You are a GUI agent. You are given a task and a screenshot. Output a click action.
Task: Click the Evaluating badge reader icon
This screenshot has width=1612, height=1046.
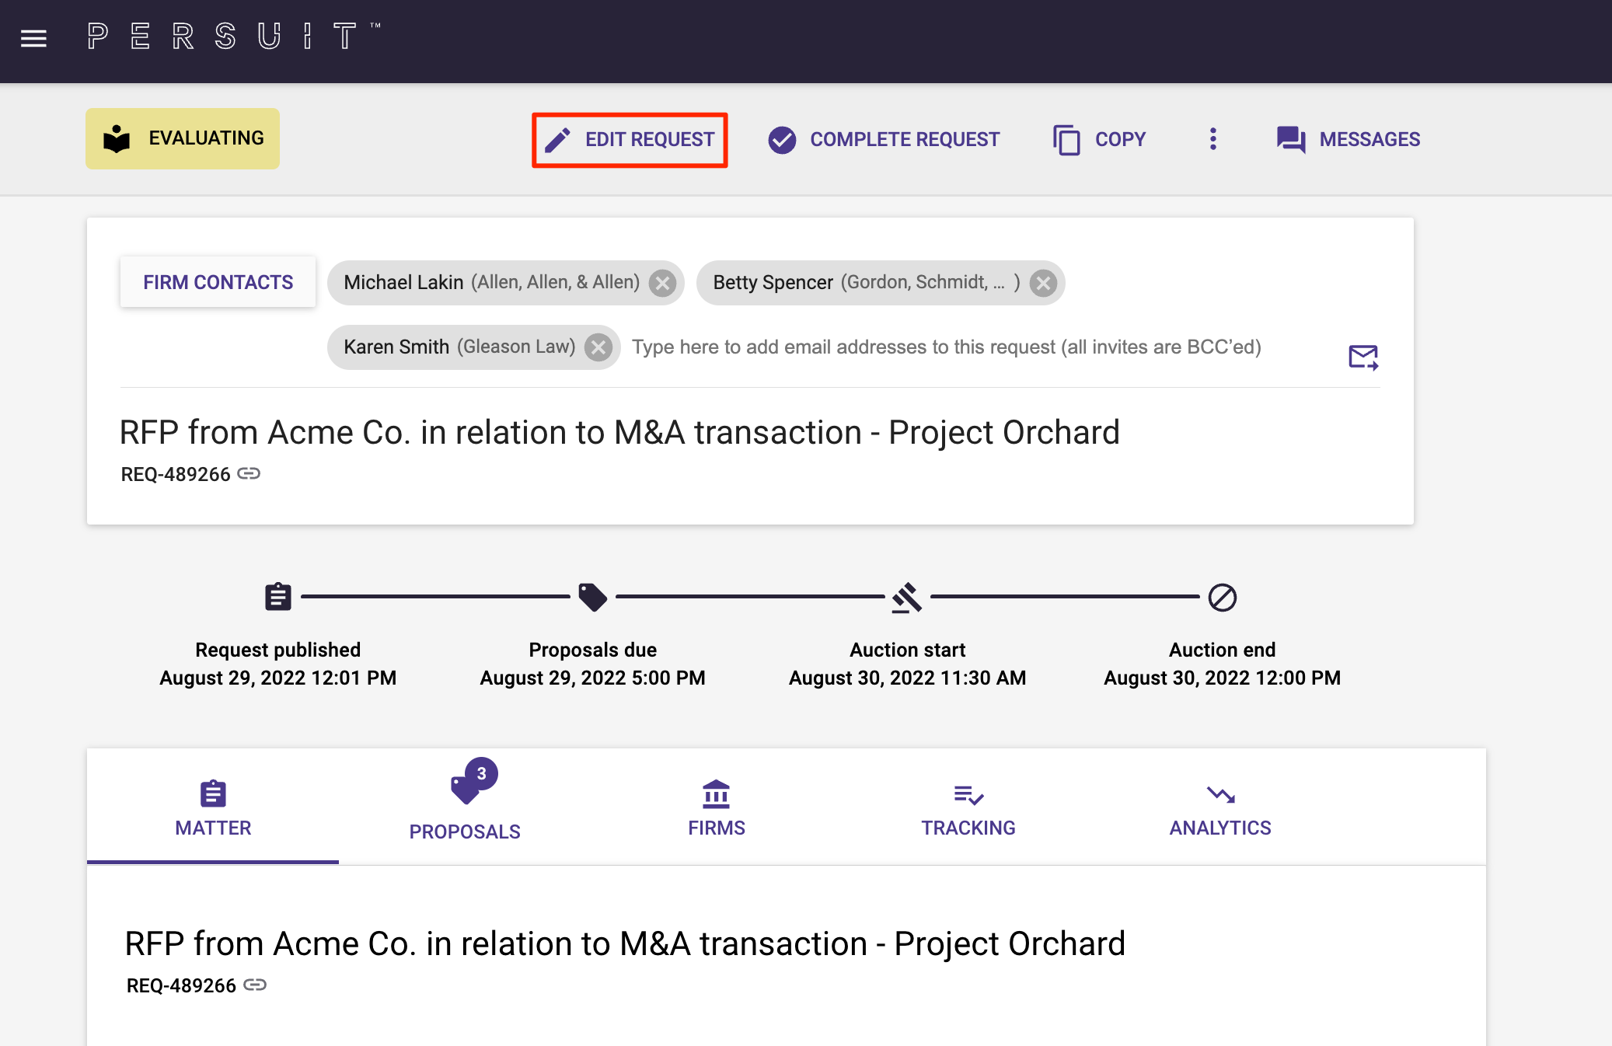pyautogui.click(x=117, y=138)
